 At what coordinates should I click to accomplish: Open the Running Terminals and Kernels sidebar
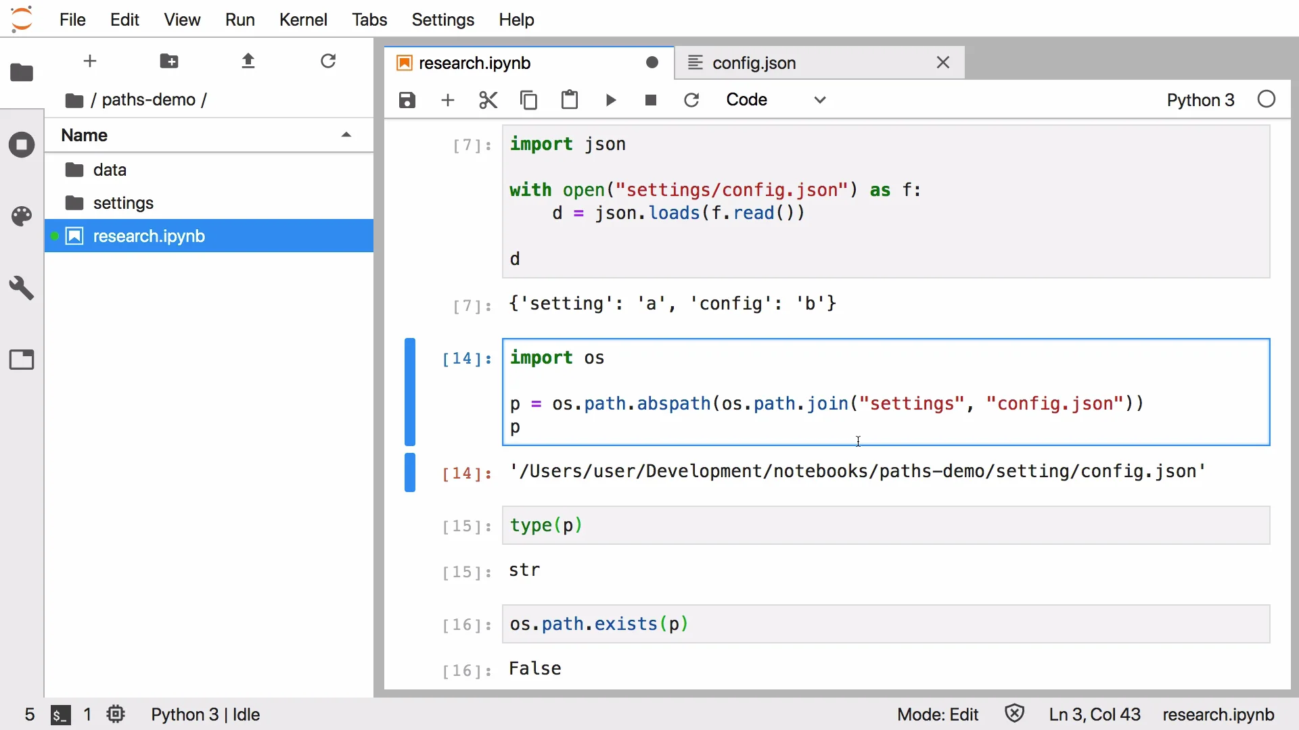click(22, 145)
